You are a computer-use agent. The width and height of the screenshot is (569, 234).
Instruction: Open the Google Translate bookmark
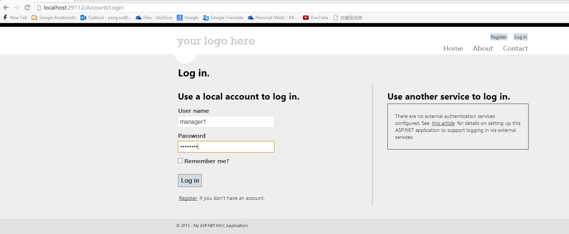pyautogui.click(x=223, y=18)
